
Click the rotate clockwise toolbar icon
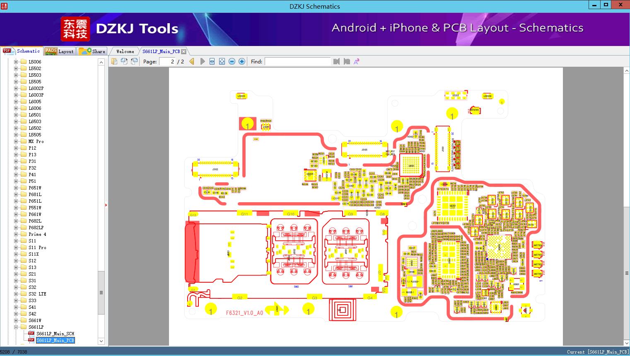(x=134, y=61)
